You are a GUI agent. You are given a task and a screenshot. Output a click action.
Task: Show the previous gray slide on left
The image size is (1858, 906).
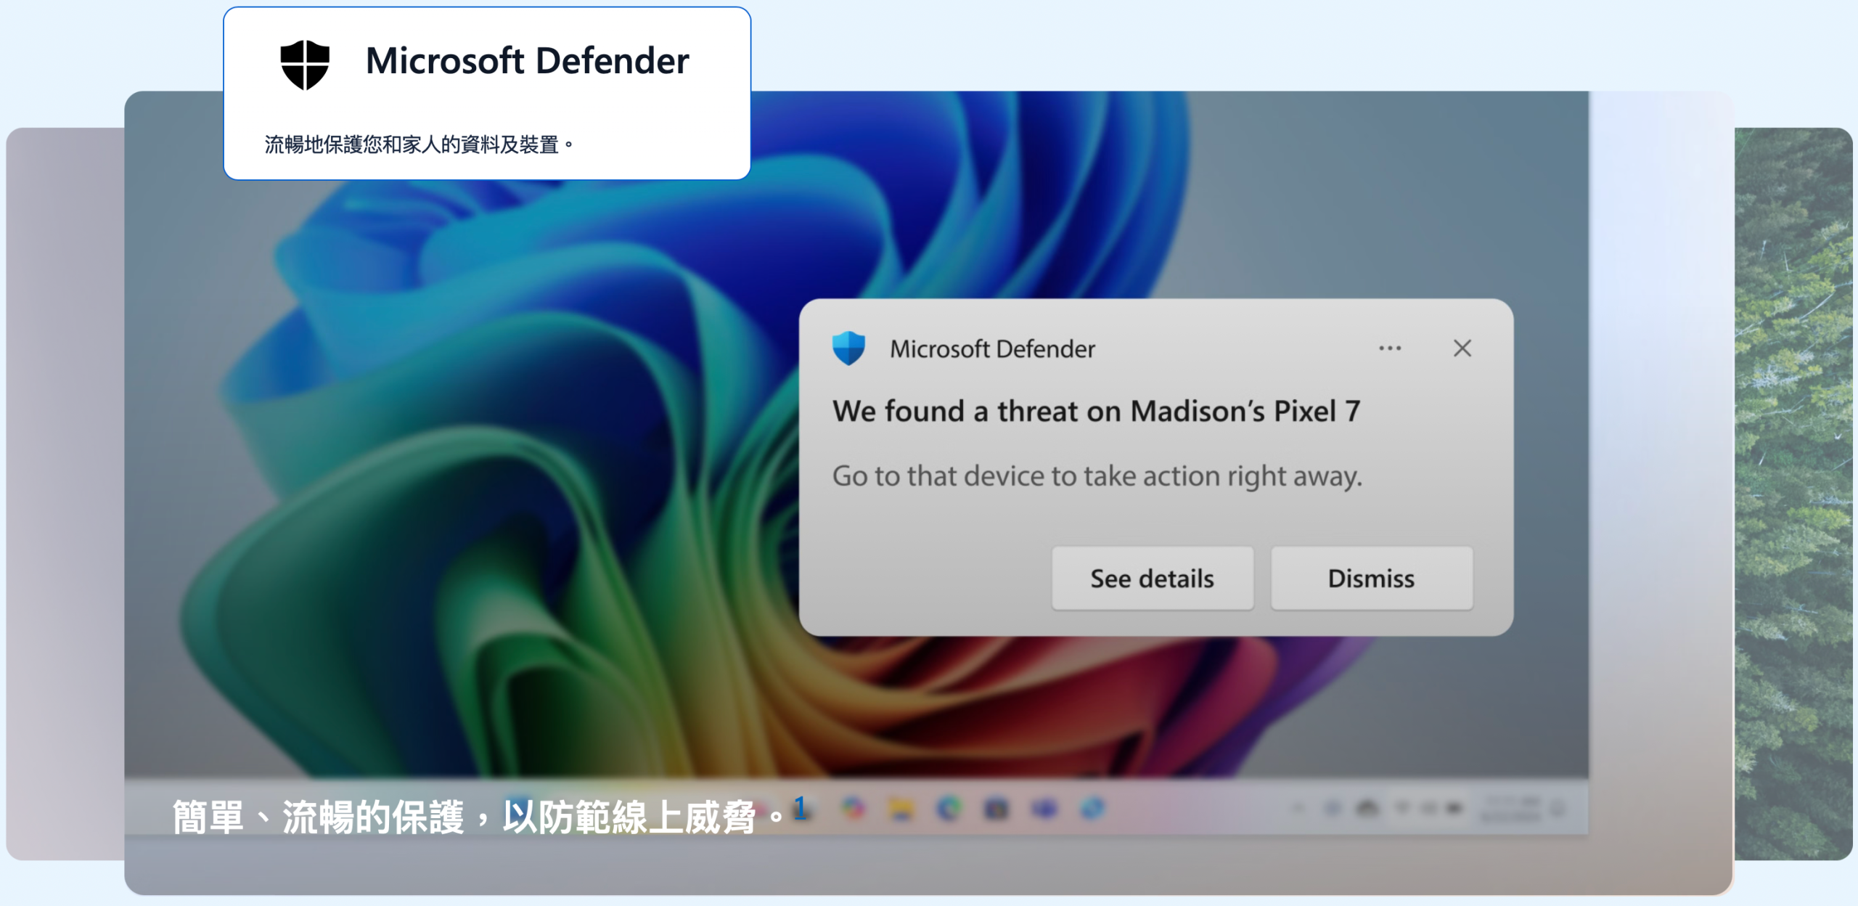(65, 494)
